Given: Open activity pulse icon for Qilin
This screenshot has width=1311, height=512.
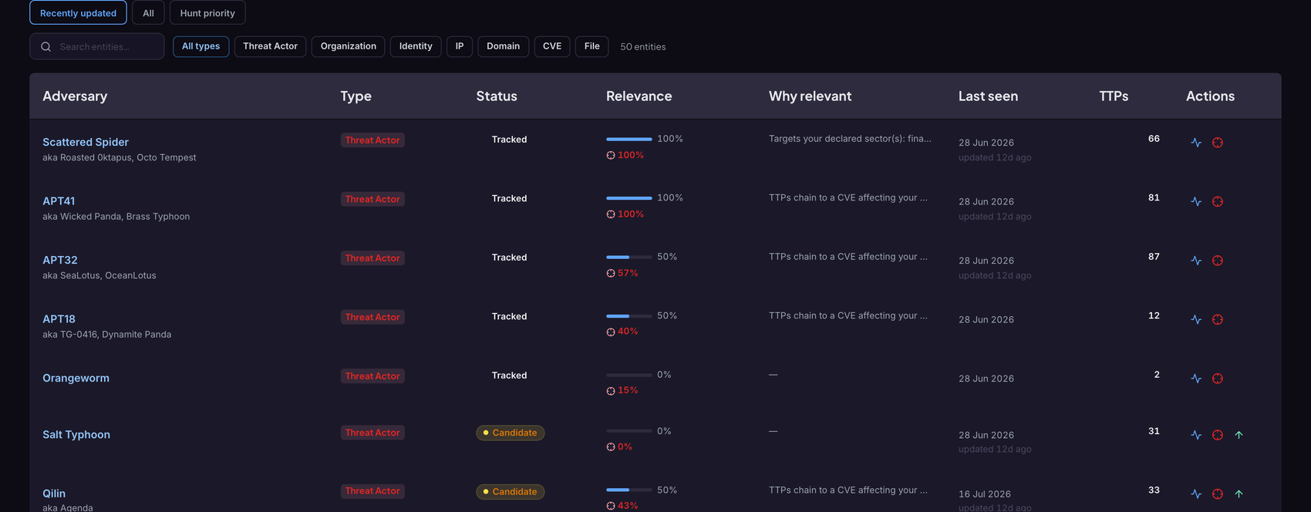Looking at the screenshot, I should tap(1196, 493).
